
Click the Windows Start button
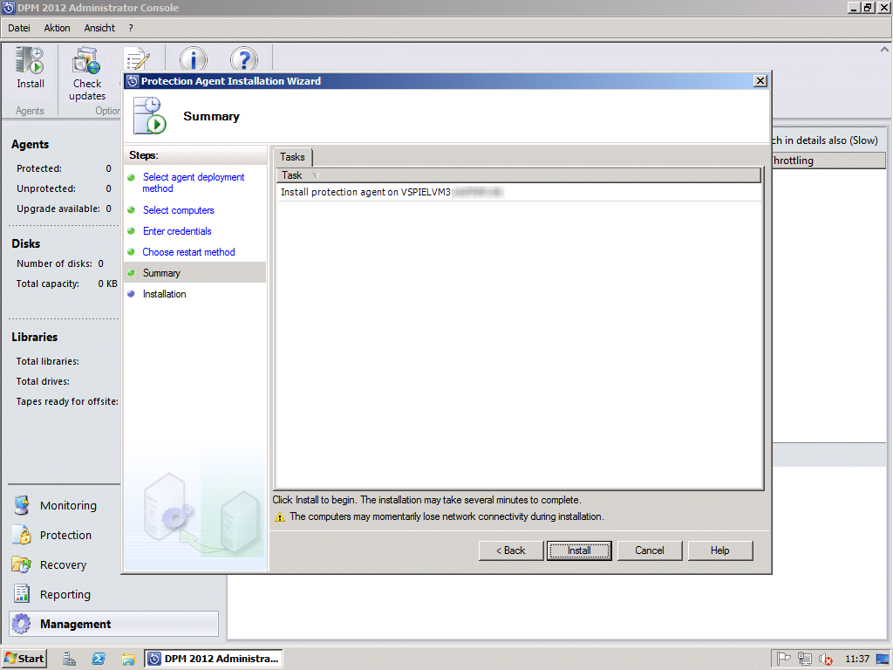point(24,659)
